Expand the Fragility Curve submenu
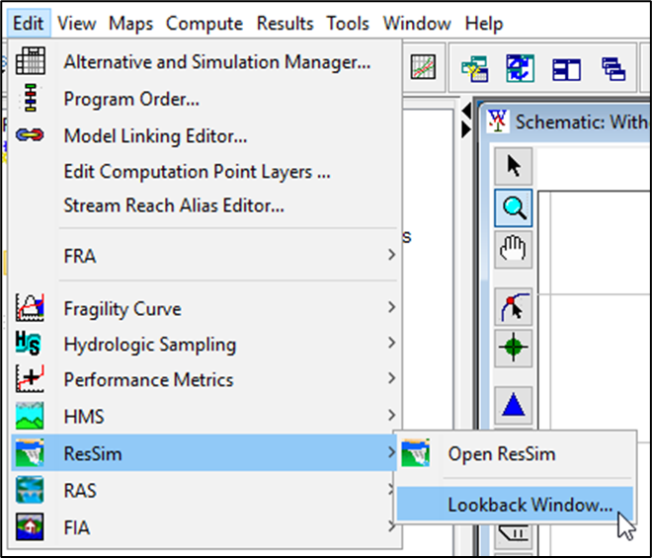The image size is (652, 558). point(204,308)
